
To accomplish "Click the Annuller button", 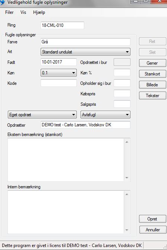I will coord(153,229).
